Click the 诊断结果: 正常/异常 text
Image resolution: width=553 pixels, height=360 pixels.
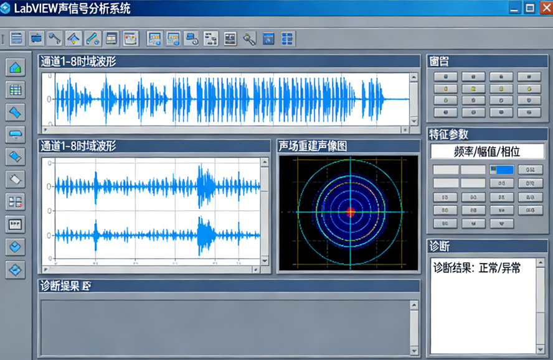(x=477, y=268)
